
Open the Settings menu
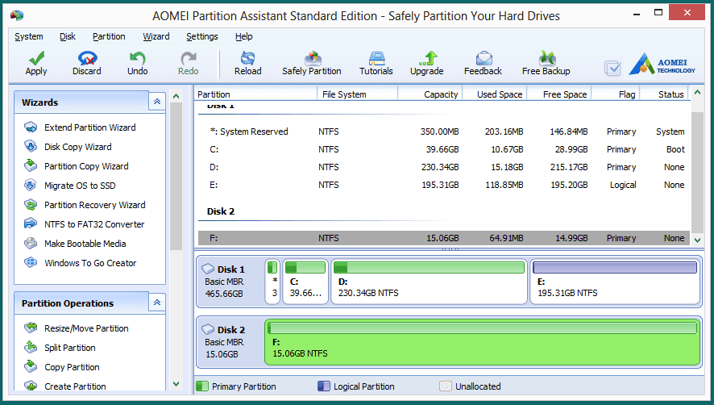[x=202, y=36]
